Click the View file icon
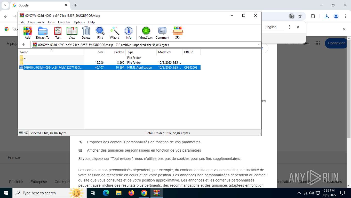Image resolution: width=351 pixels, height=198 pixels. click(72, 33)
